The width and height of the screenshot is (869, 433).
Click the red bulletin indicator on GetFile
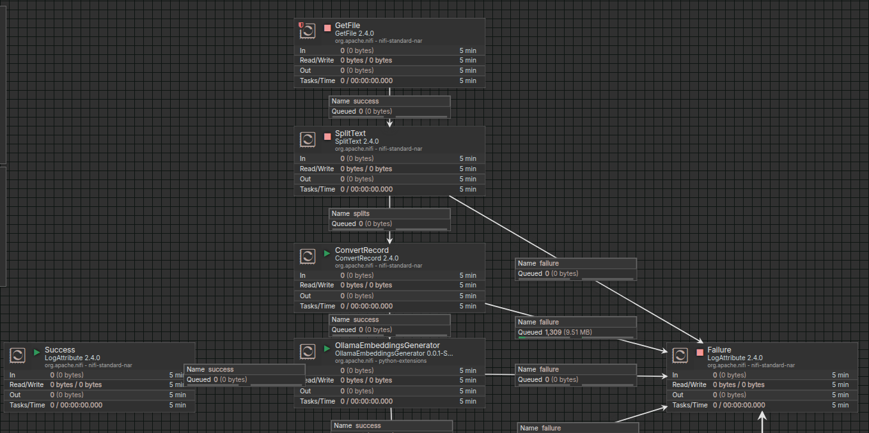click(301, 25)
